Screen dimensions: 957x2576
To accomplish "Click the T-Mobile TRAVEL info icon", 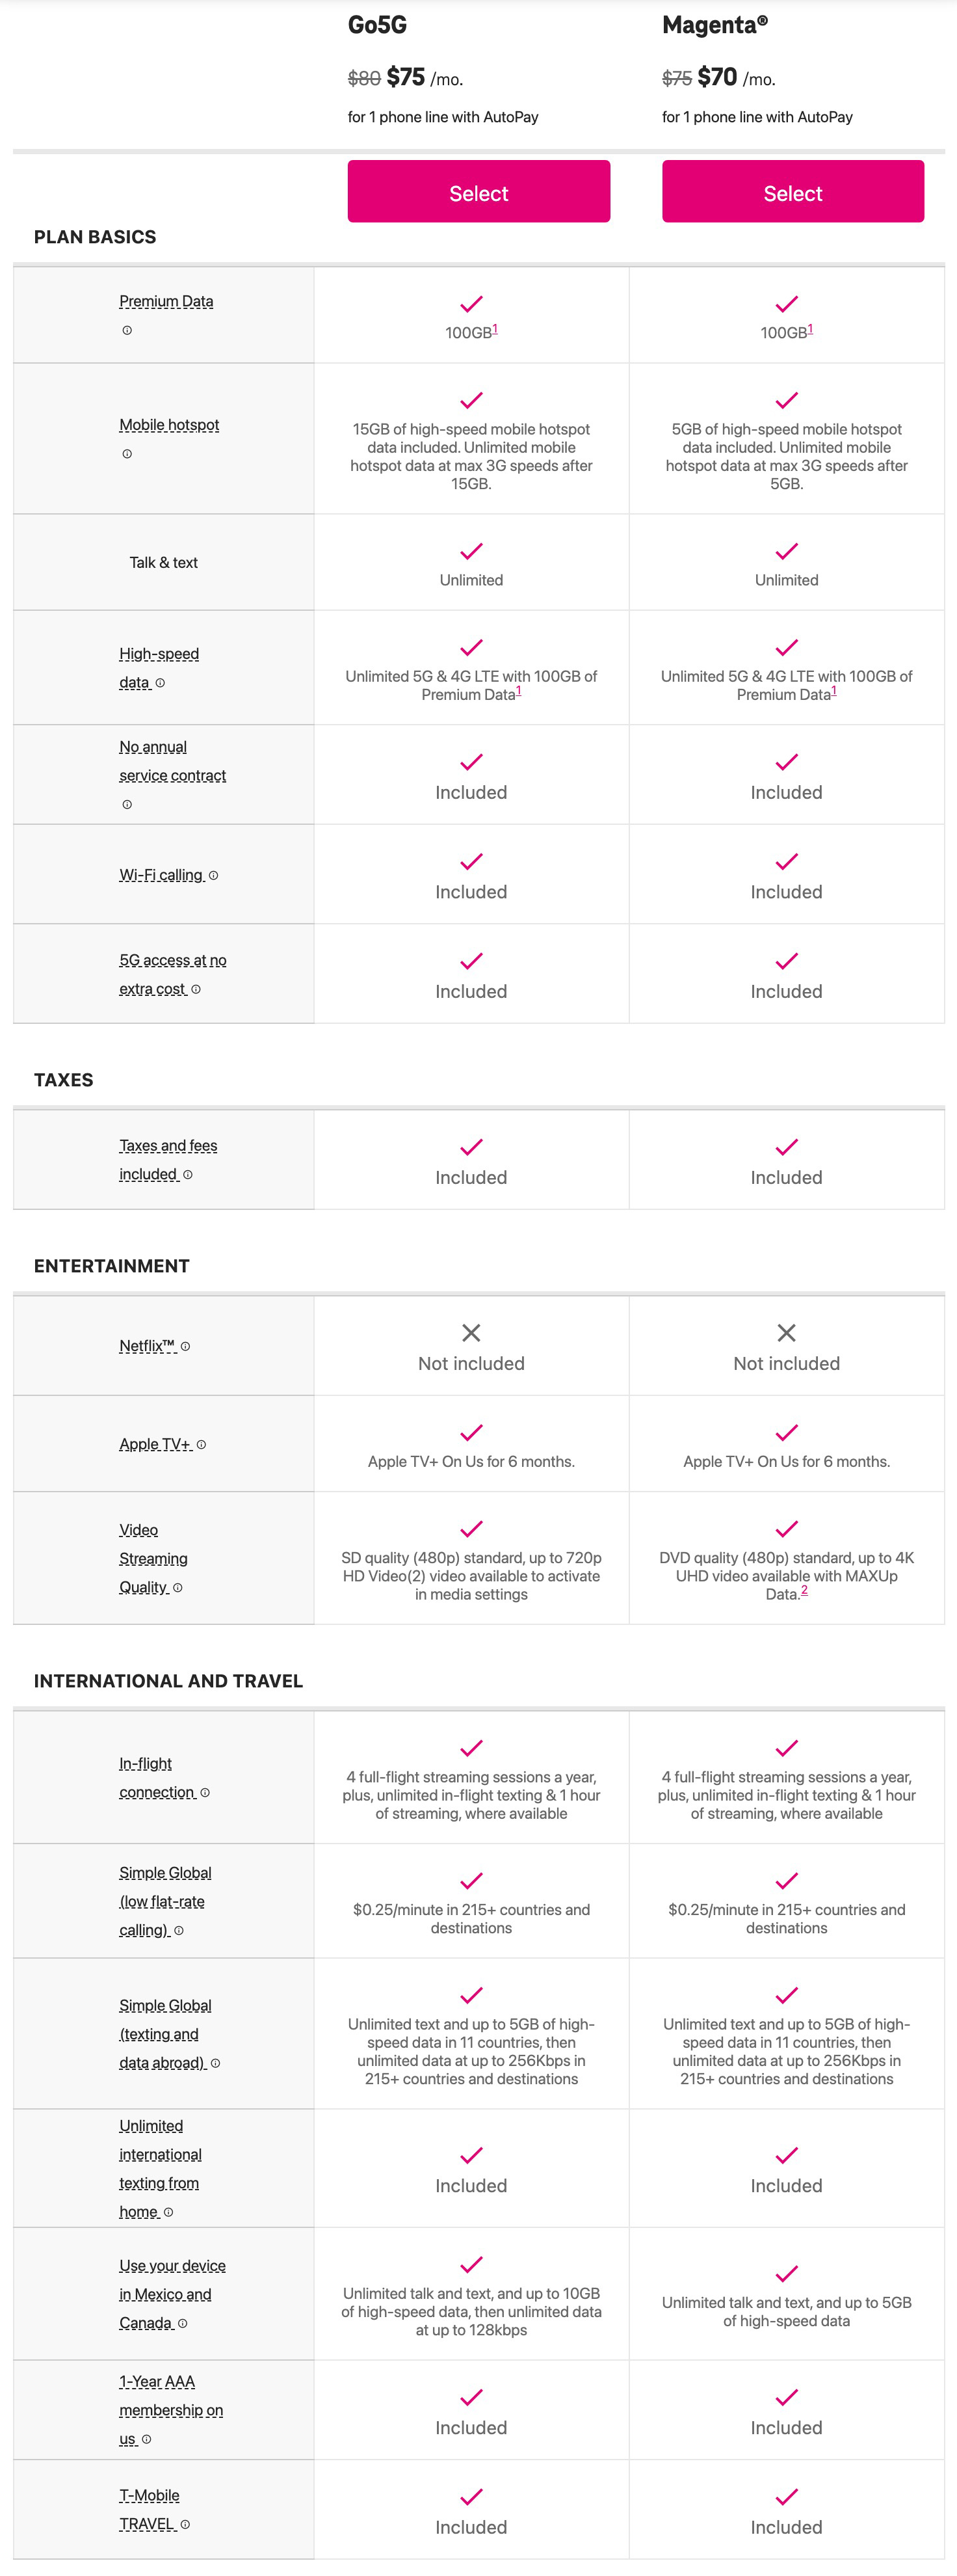I will coord(185,2525).
